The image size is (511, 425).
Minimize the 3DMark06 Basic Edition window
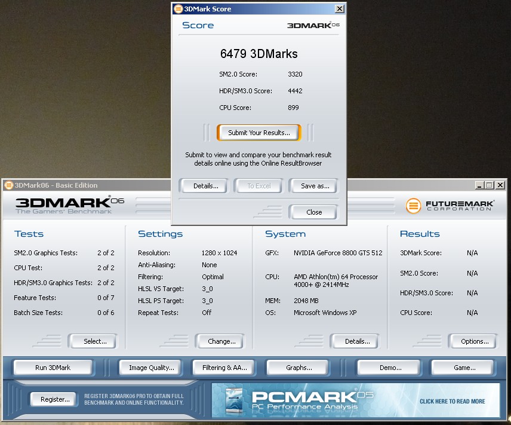tap(479, 185)
